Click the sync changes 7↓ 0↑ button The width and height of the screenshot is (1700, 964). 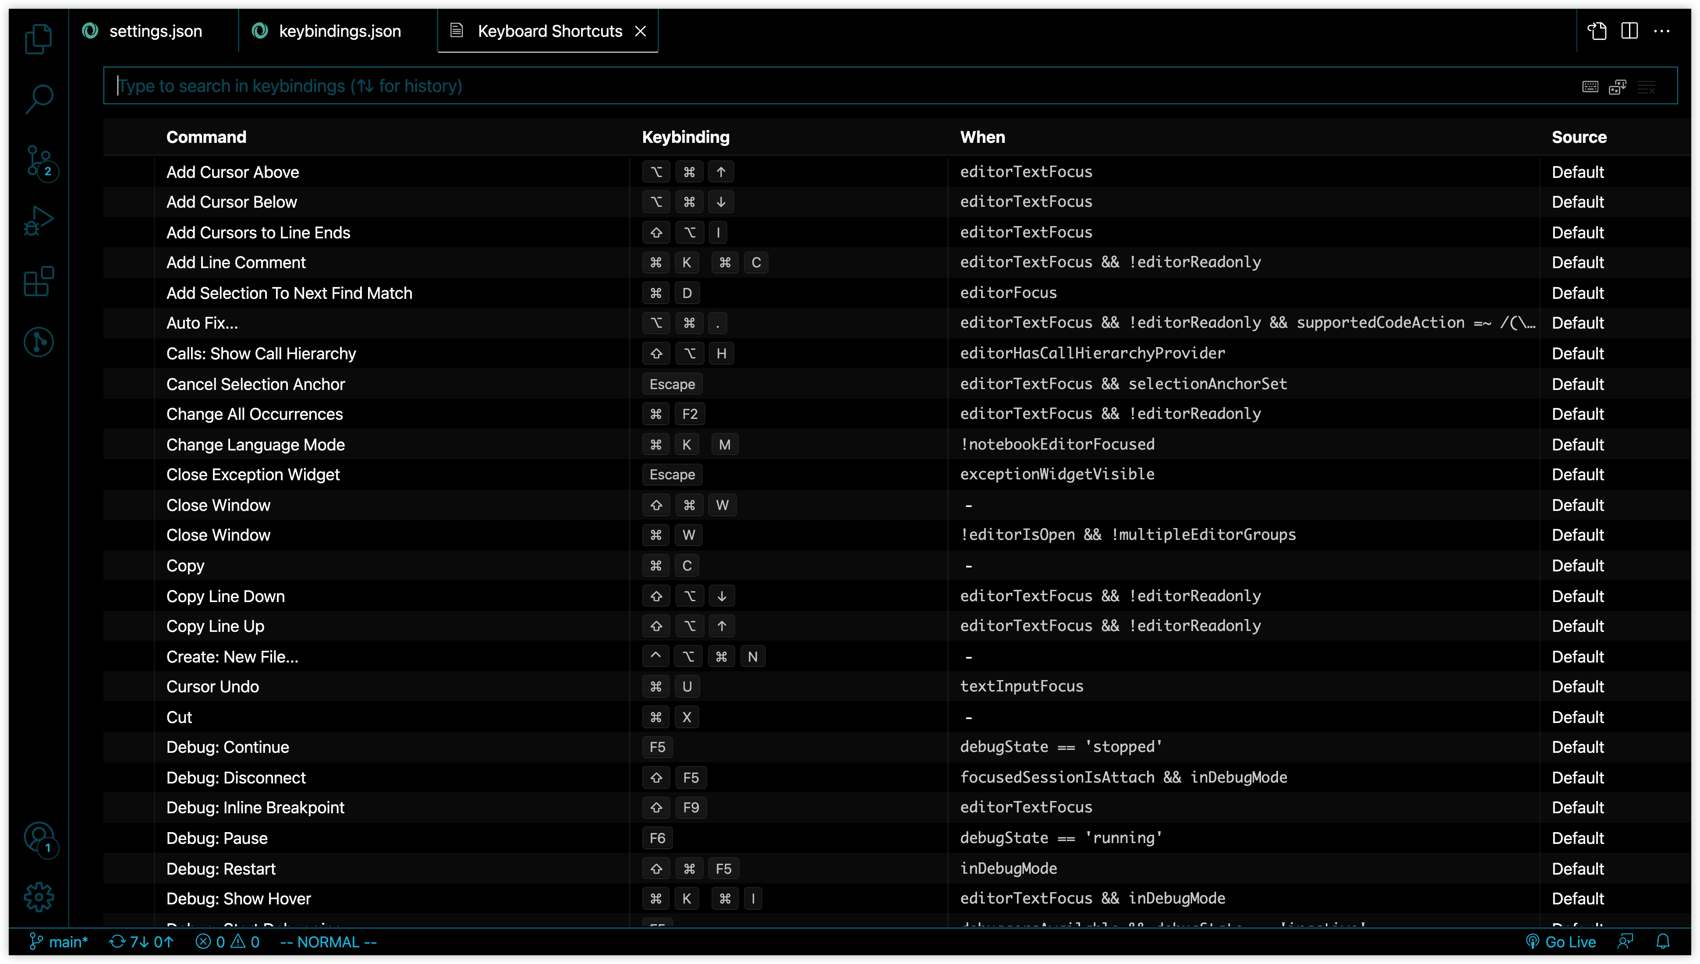(x=142, y=942)
